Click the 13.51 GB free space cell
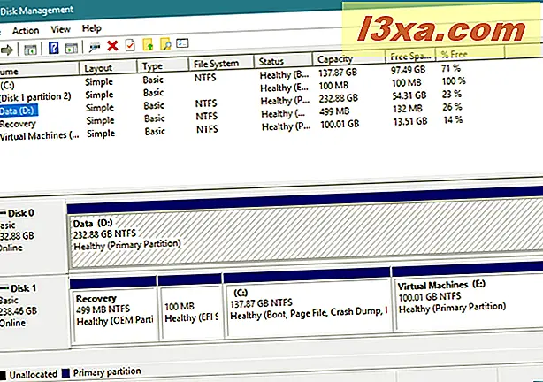Image resolution: width=543 pixels, height=382 pixels. [410, 121]
